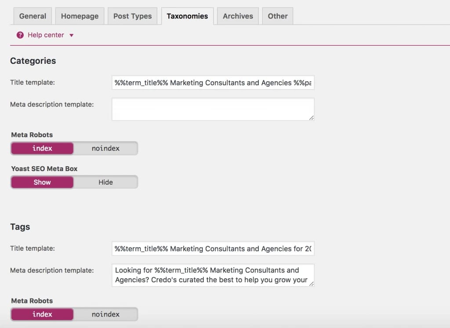Grab the Categories meta description resize handle
The width and height of the screenshot is (450, 328).
click(312, 118)
